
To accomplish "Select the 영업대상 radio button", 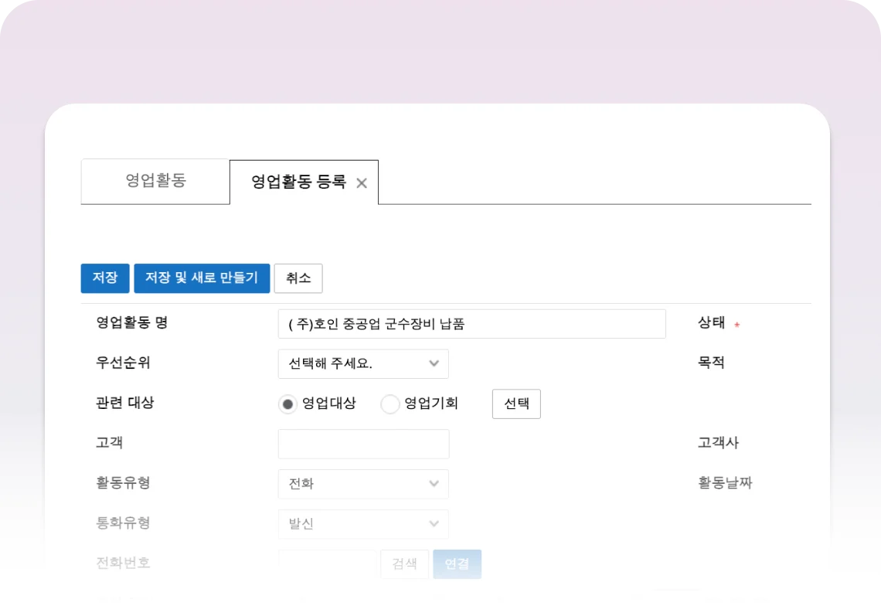I will pos(288,404).
